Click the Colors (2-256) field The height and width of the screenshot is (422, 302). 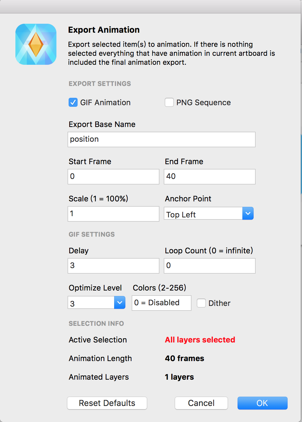coord(161,303)
